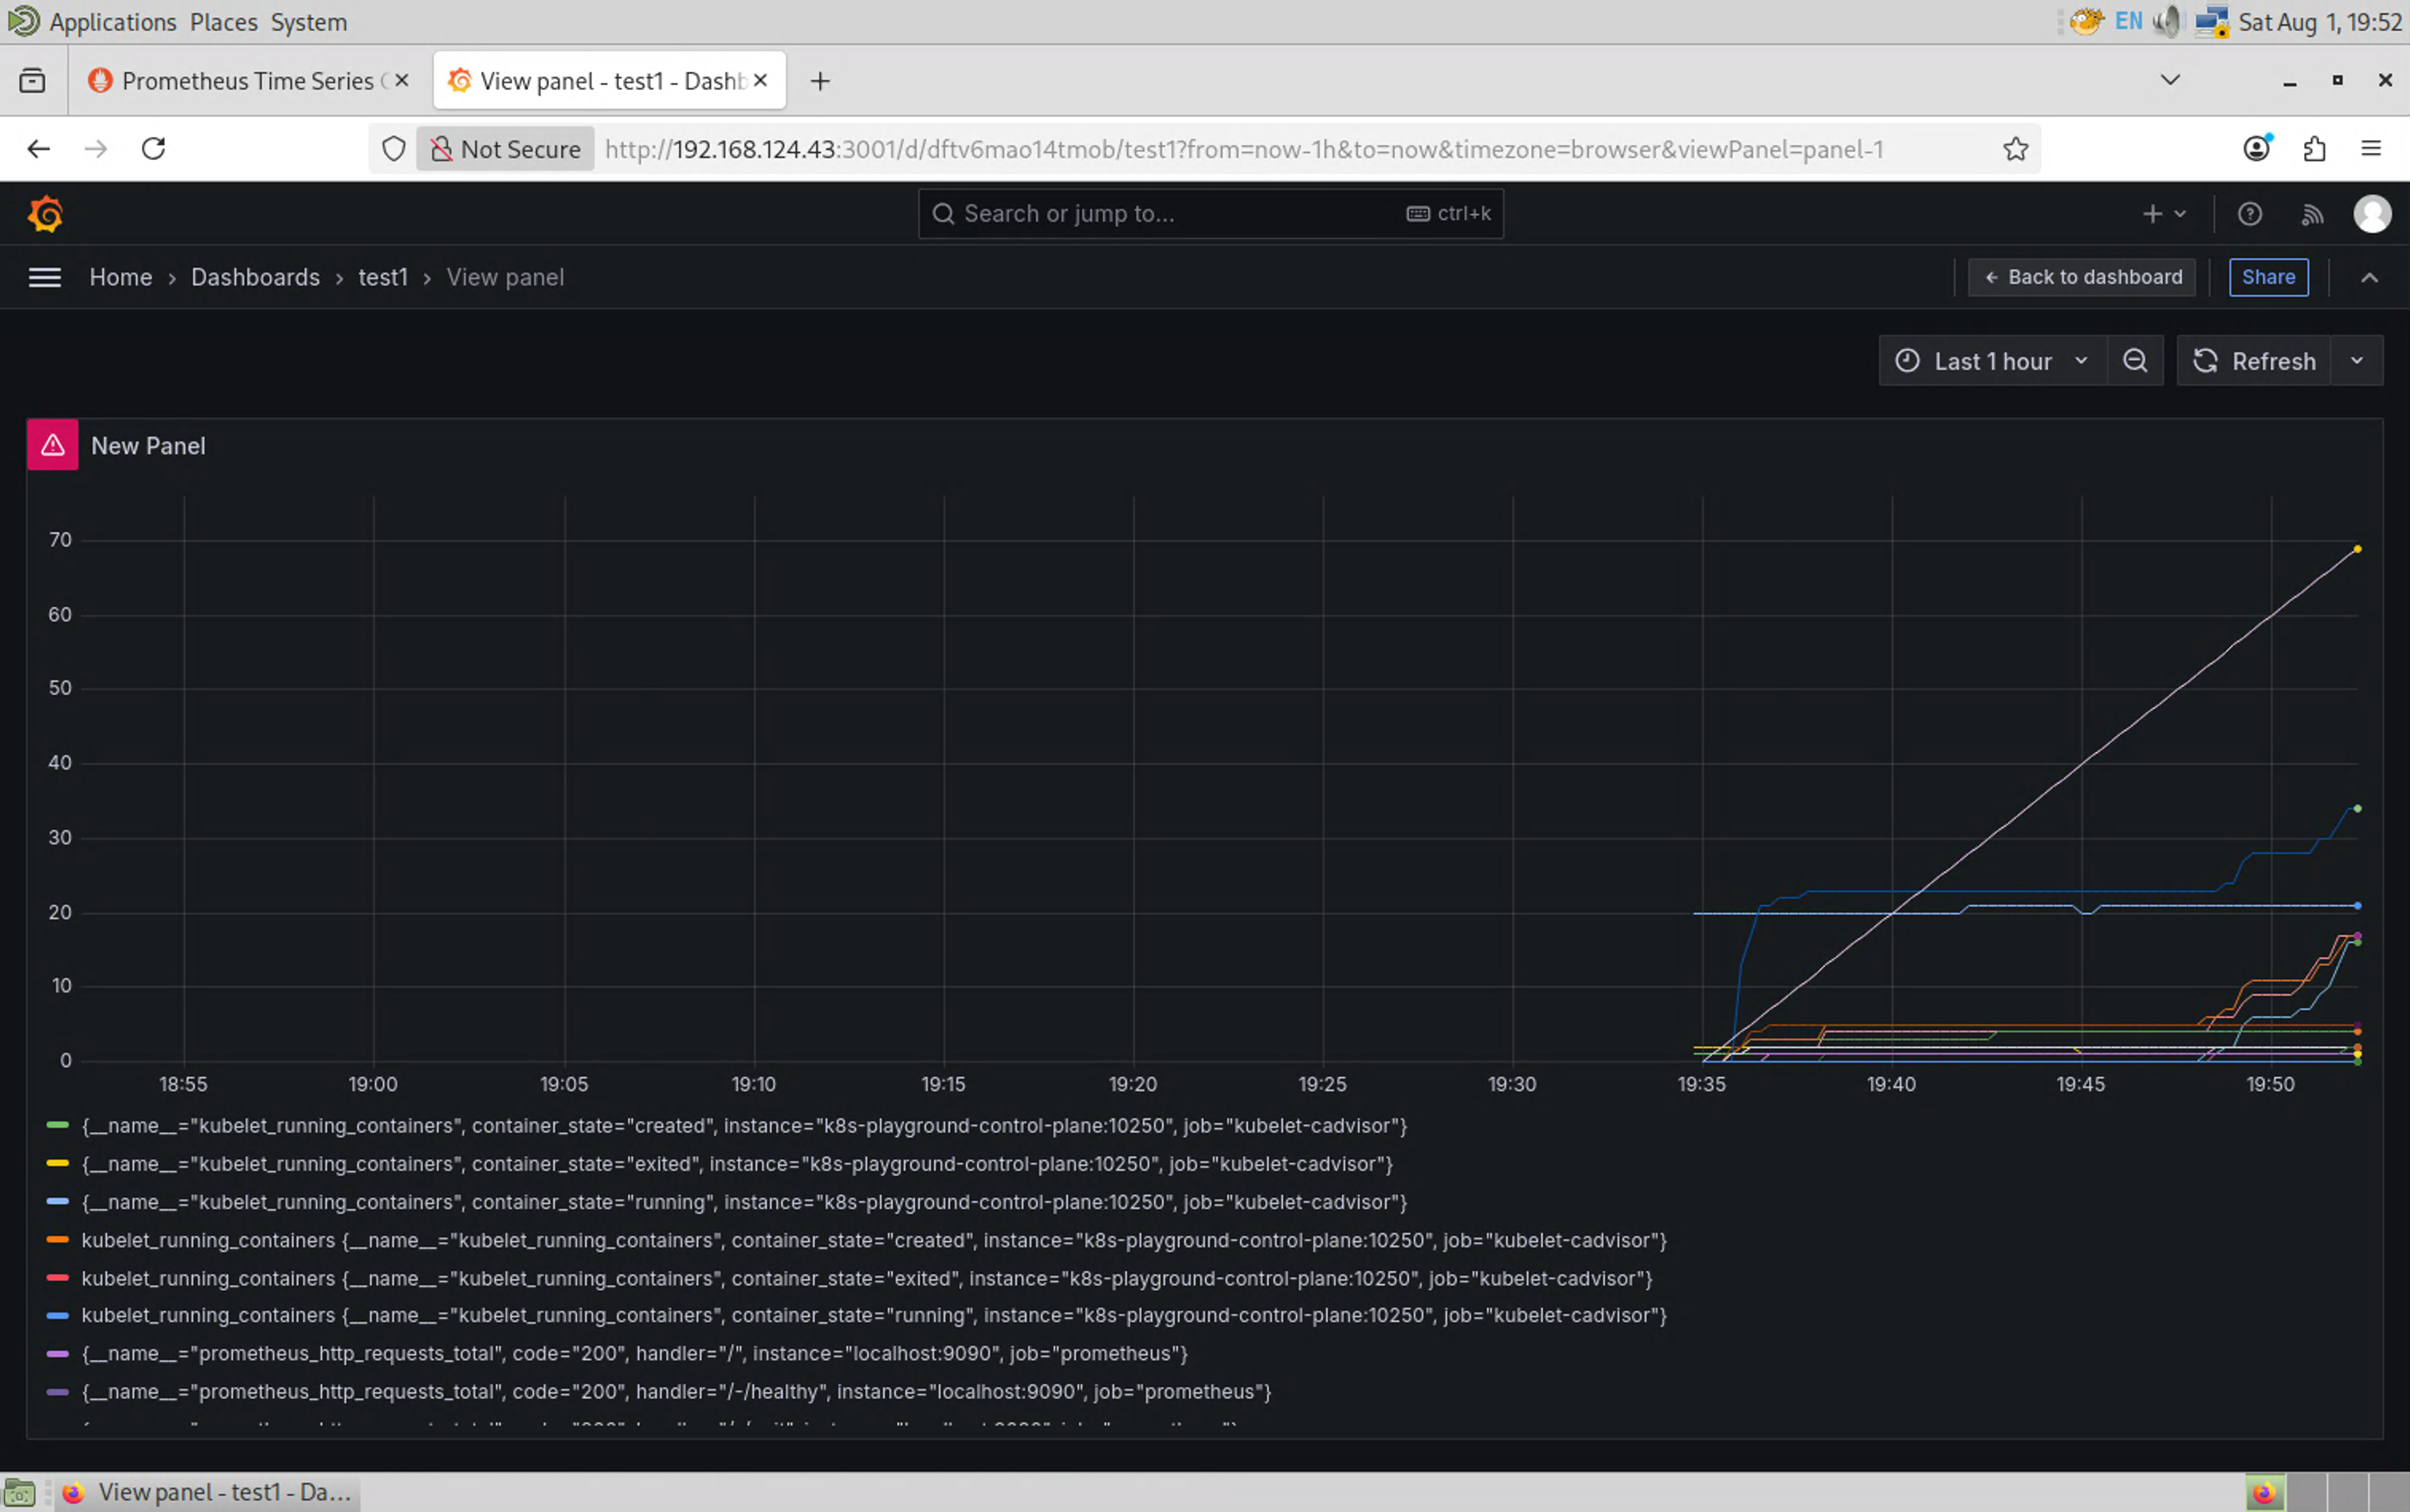Close the View panel - test1 tab
Screen dimensions: 2410x1512
760,80
